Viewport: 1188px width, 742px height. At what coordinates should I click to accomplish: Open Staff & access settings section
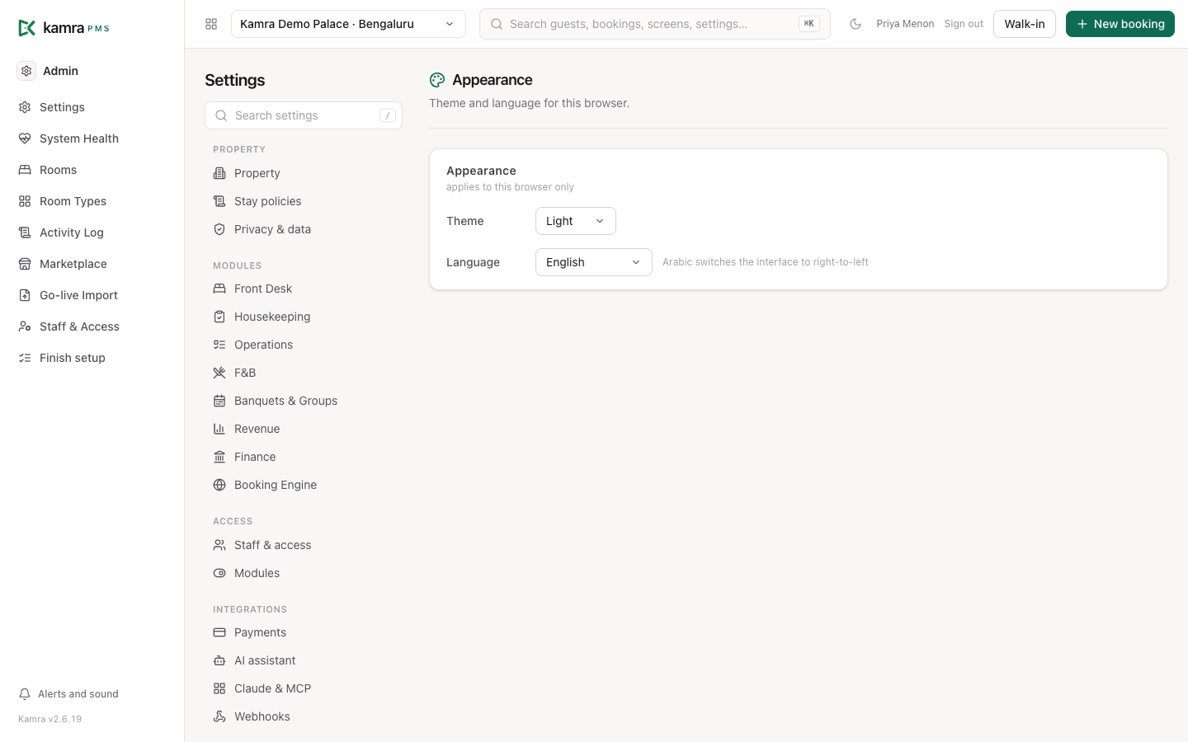[x=272, y=545]
